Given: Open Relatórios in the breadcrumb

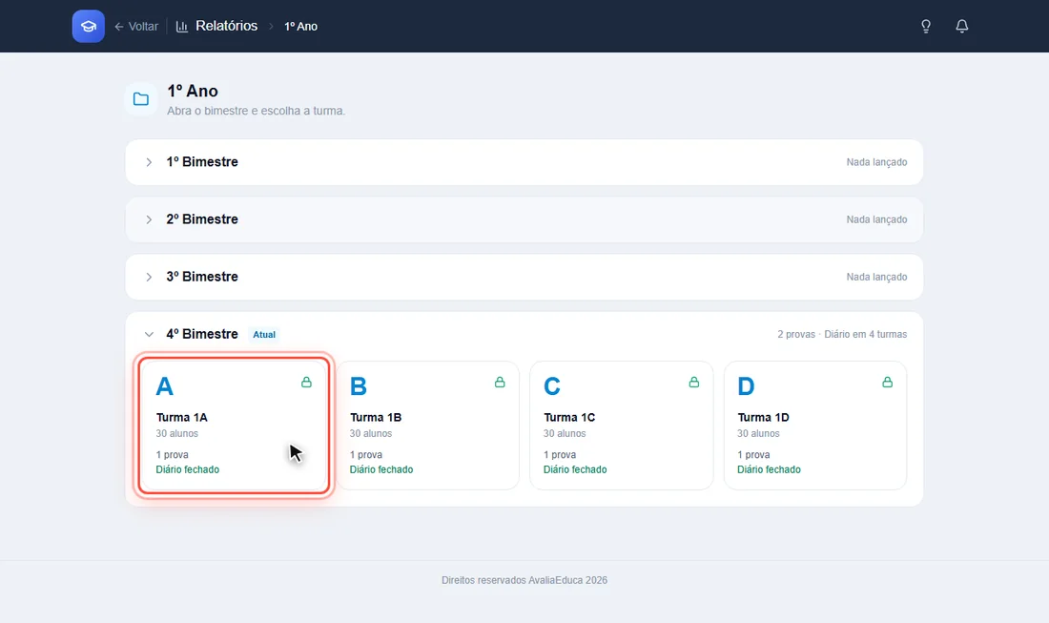Looking at the screenshot, I should pos(226,26).
